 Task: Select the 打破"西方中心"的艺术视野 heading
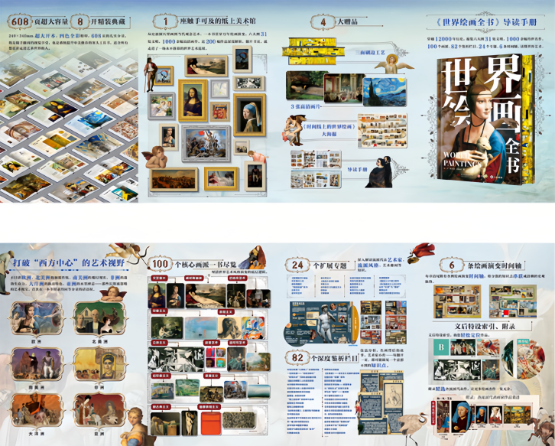69,262
